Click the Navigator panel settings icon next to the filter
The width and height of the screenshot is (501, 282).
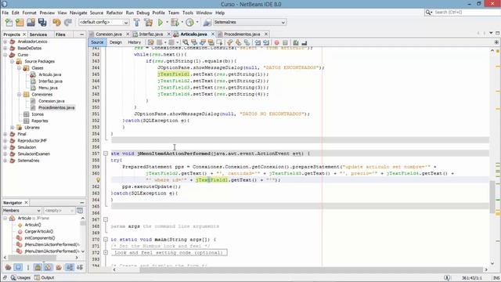(x=80, y=211)
